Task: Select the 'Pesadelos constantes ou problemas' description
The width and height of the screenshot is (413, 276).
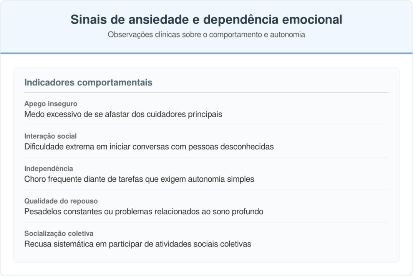Action: [144, 212]
